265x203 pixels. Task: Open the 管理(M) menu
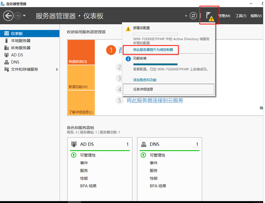tap(224, 16)
